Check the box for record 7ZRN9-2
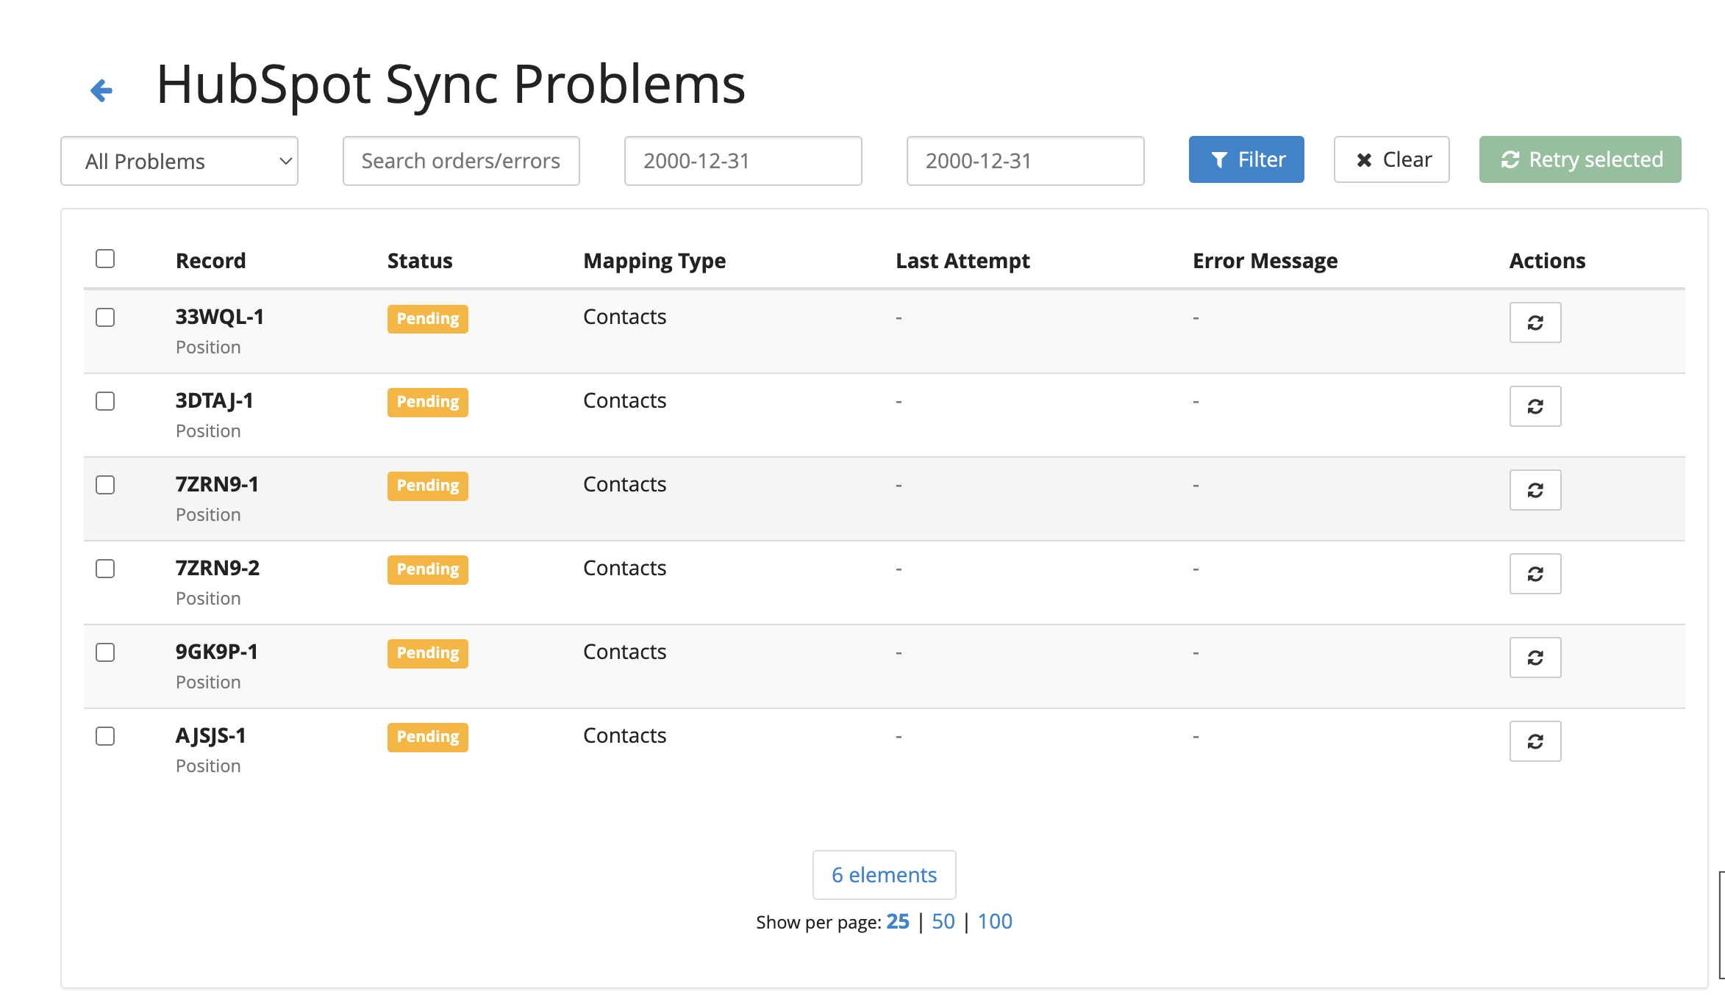The height and width of the screenshot is (1005, 1725). (105, 569)
